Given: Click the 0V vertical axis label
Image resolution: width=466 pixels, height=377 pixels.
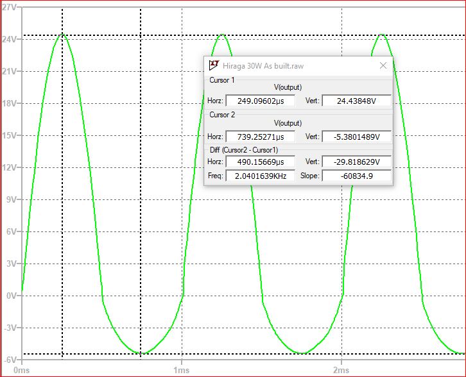Looking at the screenshot, I should coord(12,296).
